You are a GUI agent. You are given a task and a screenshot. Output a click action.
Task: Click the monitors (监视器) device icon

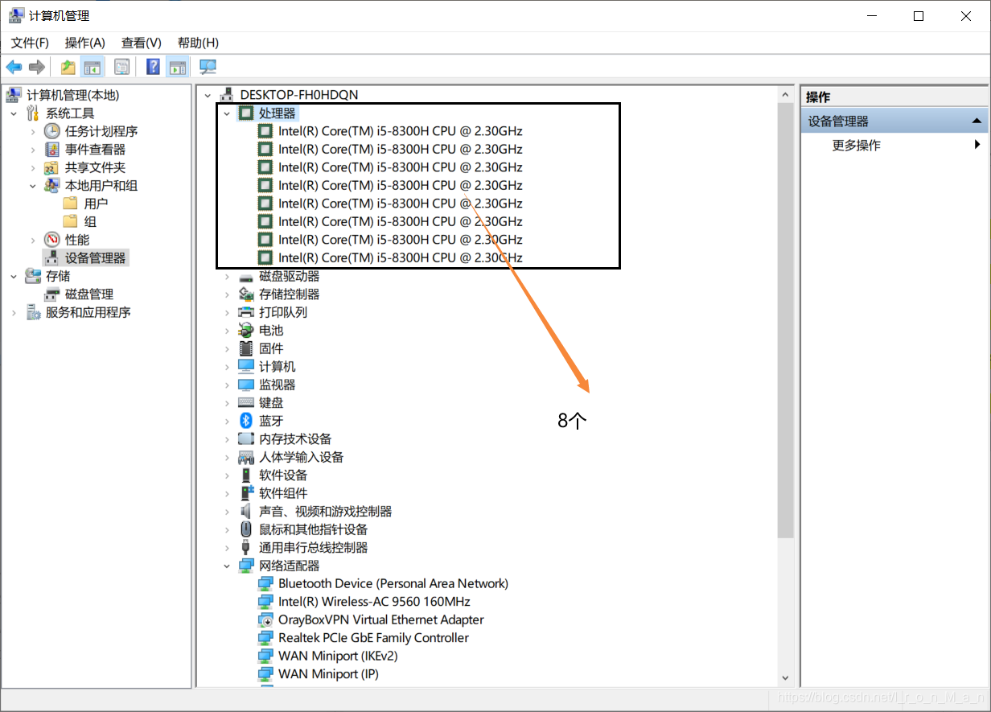tap(246, 385)
